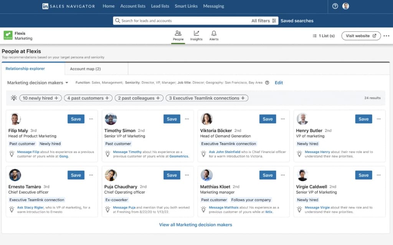Open the help question mark icon

[335, 6]
